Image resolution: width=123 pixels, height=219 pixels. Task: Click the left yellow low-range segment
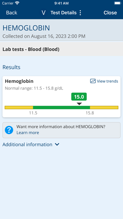[x=19, y=107]
